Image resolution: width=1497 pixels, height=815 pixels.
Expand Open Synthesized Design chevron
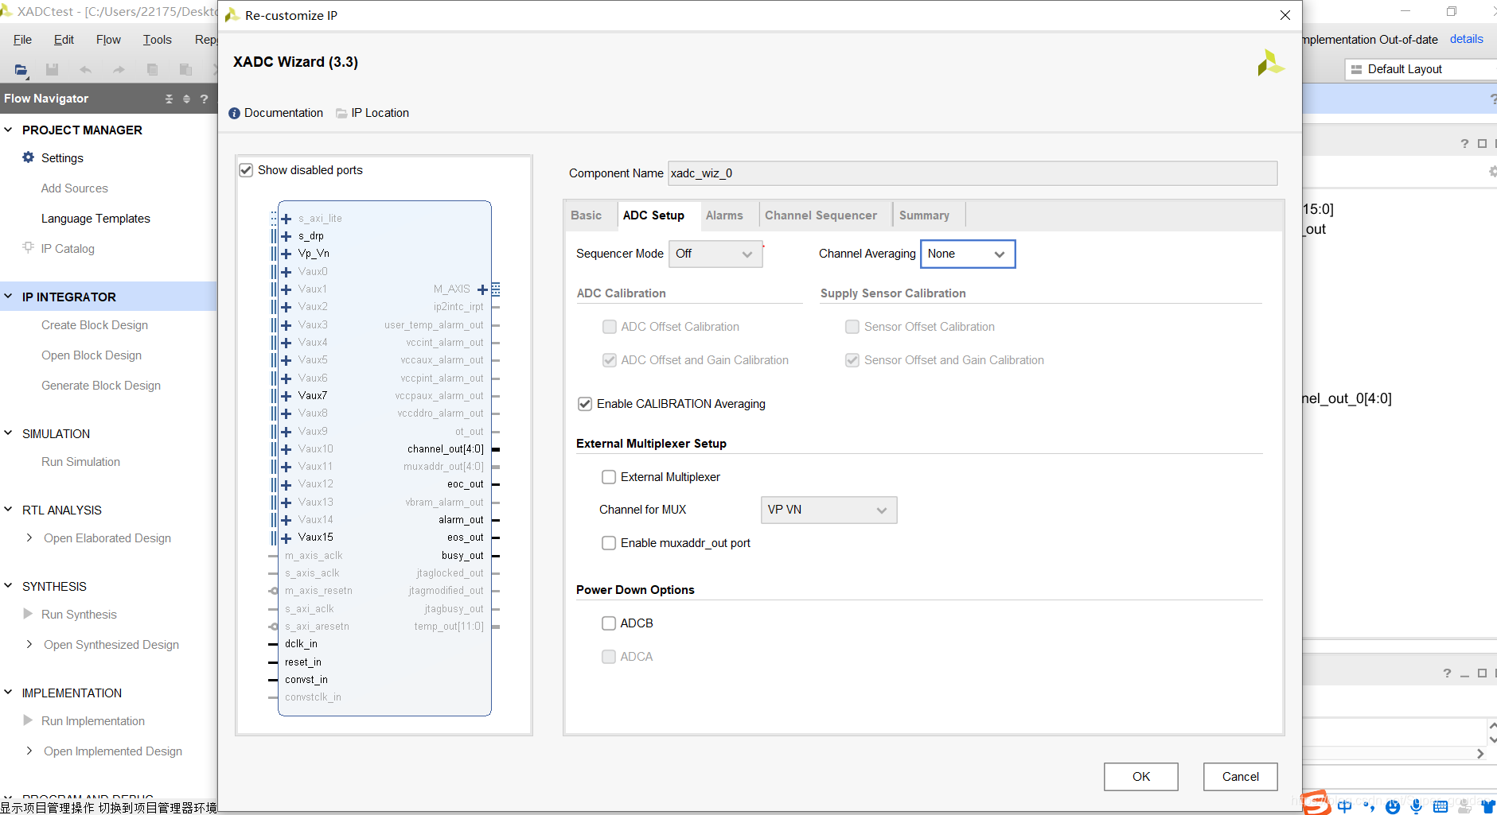[29, 645]
